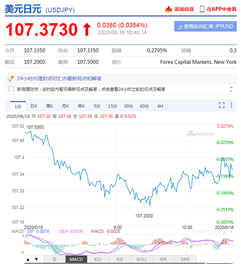
Task: Click the 新浪理财师 advisor message text
Action: tap(91, 89)
